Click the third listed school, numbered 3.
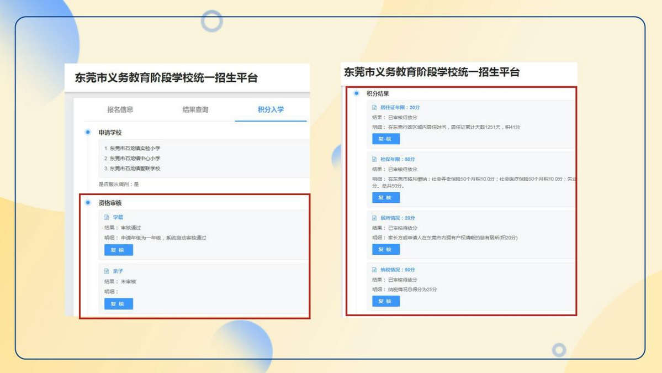Screen dimensions: 662x373 [x=132, y=169]
